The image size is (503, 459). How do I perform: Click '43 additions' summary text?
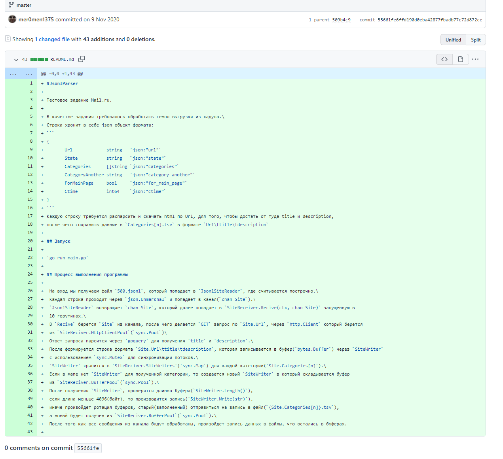pyautogui.click(x=99, y=39)
